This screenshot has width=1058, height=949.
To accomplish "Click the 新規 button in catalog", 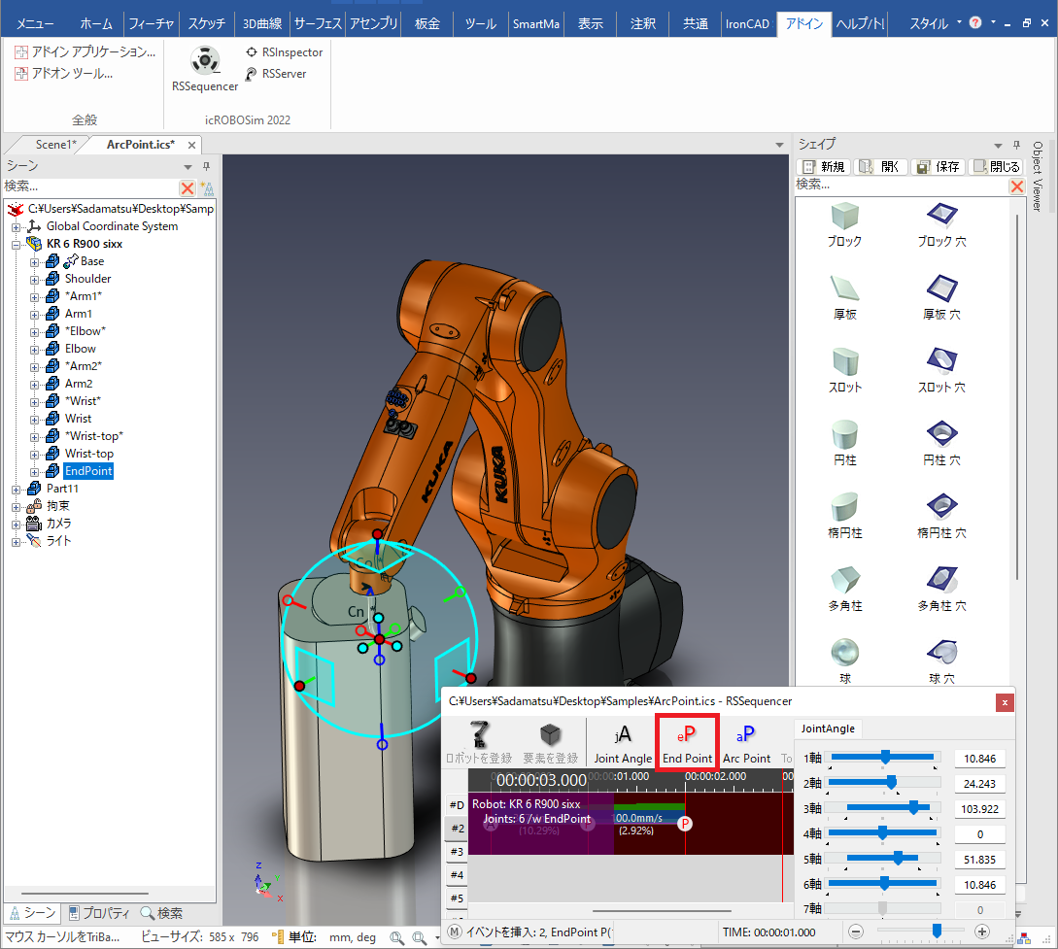I will tap(824, 167).
